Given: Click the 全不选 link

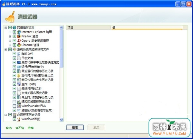Looking at the screenshot, I should pyautogui.click(x=20, y=128).
